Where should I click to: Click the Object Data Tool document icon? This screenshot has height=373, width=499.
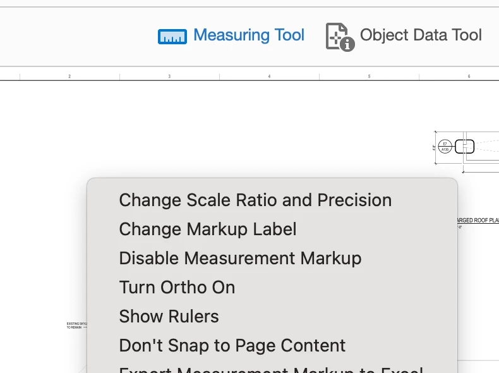coord(339,36)
